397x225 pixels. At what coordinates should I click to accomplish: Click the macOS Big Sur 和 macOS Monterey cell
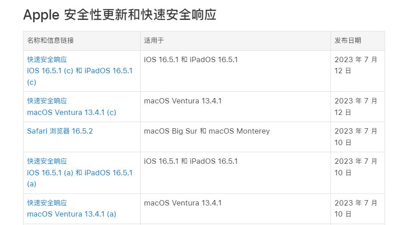tap(207, 131)
